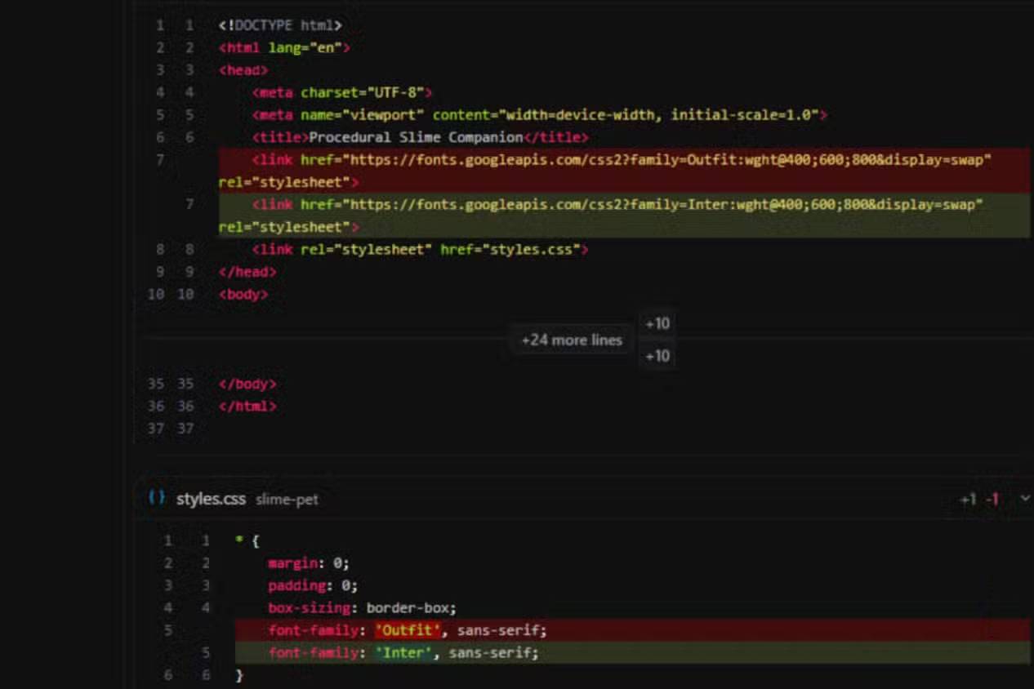1034x689 pixels.
Task: Click the opening <head> tag line
Action: 243,70
